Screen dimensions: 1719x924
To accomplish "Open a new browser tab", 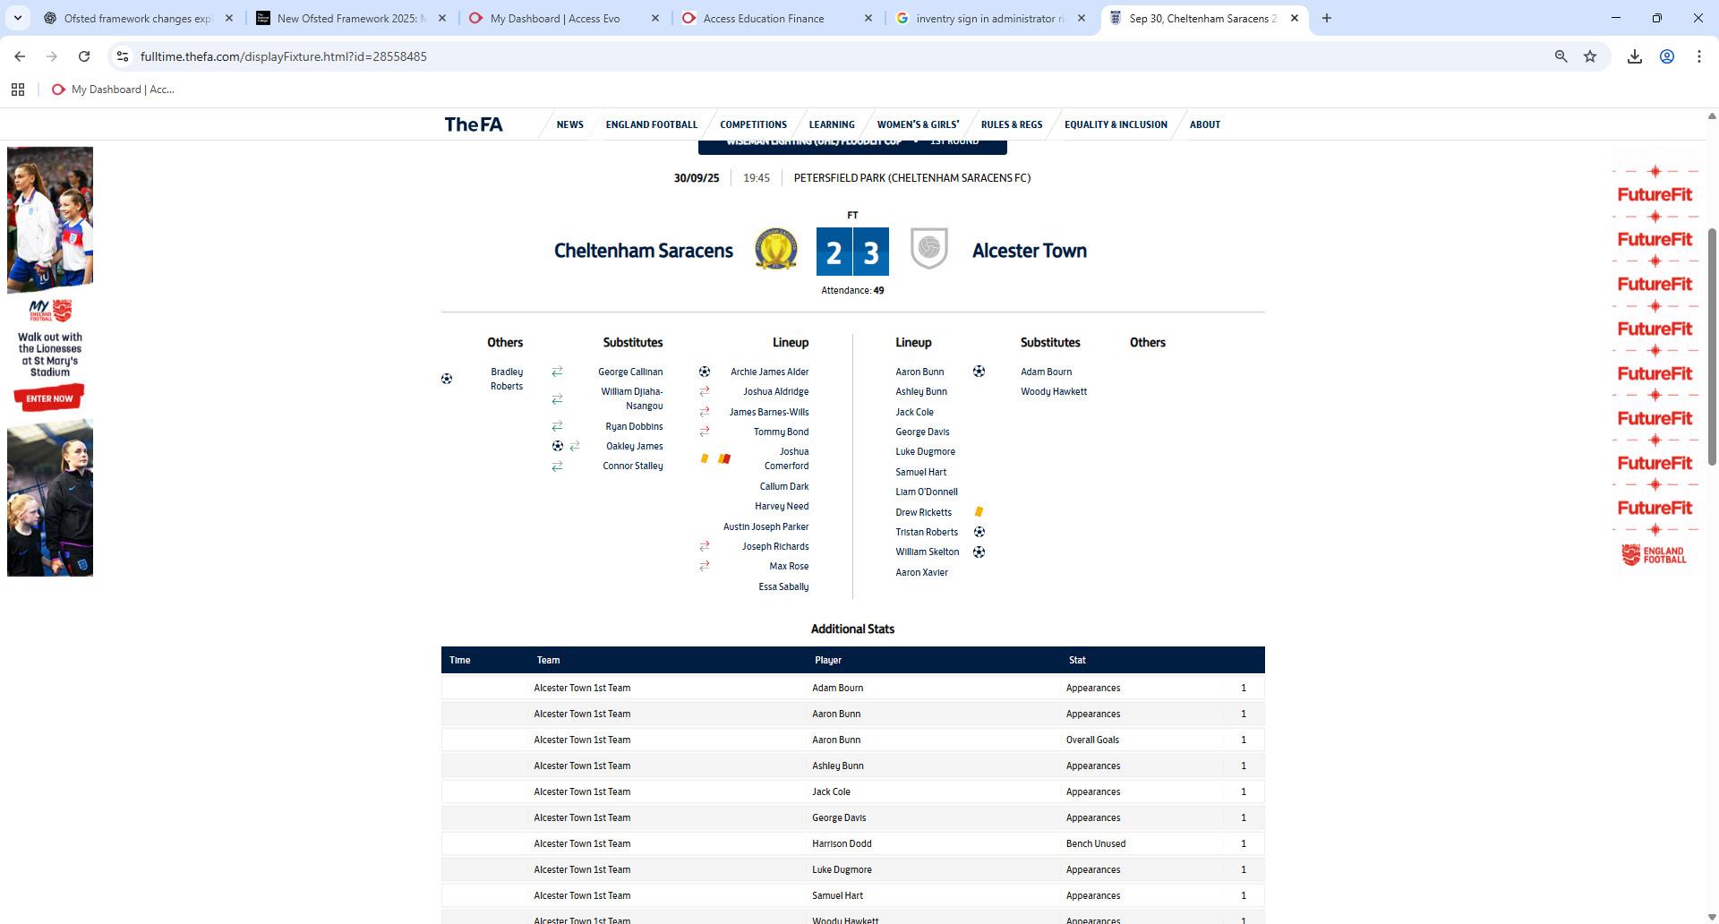I will coord(1327,18).
